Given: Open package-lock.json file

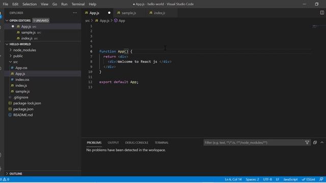Looking at the screenshot, I should pos(43,103).
